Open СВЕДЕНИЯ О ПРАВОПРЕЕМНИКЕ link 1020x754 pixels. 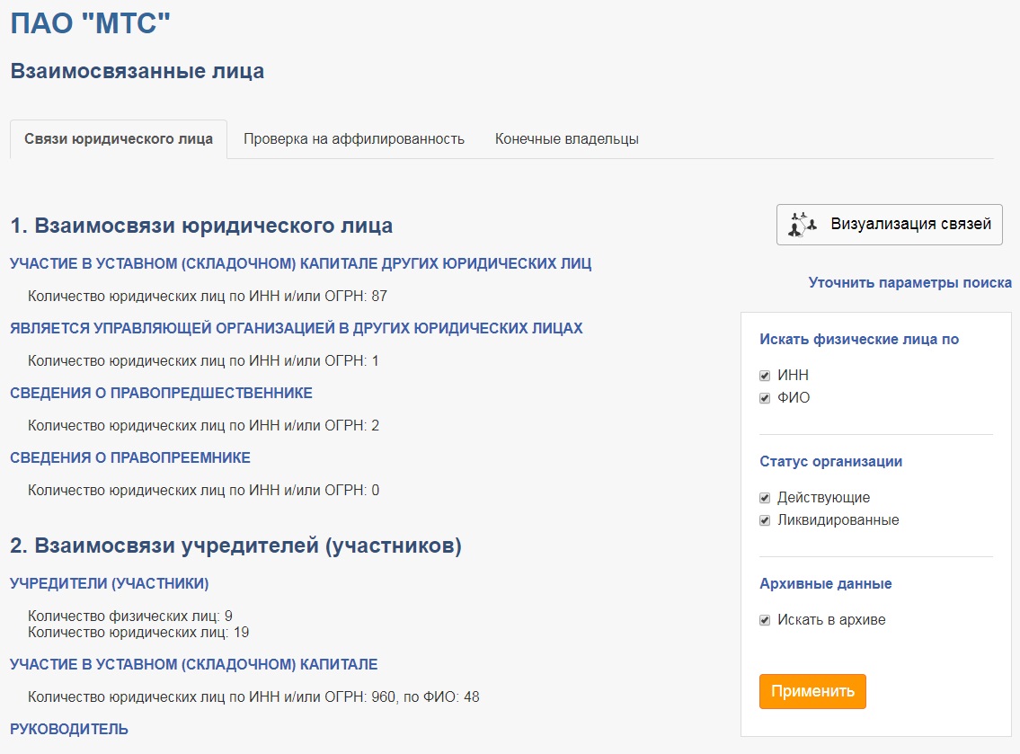tap(130, 457)
